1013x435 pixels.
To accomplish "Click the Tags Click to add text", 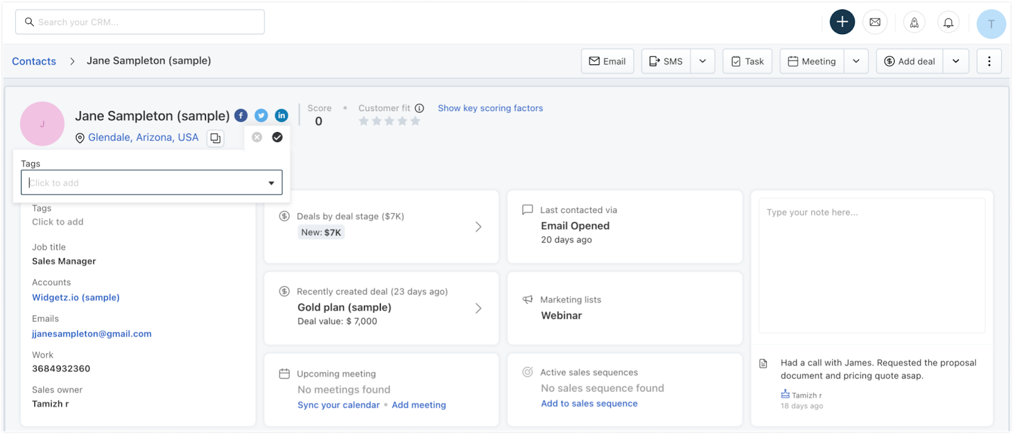I will click(x=58, y=222).
